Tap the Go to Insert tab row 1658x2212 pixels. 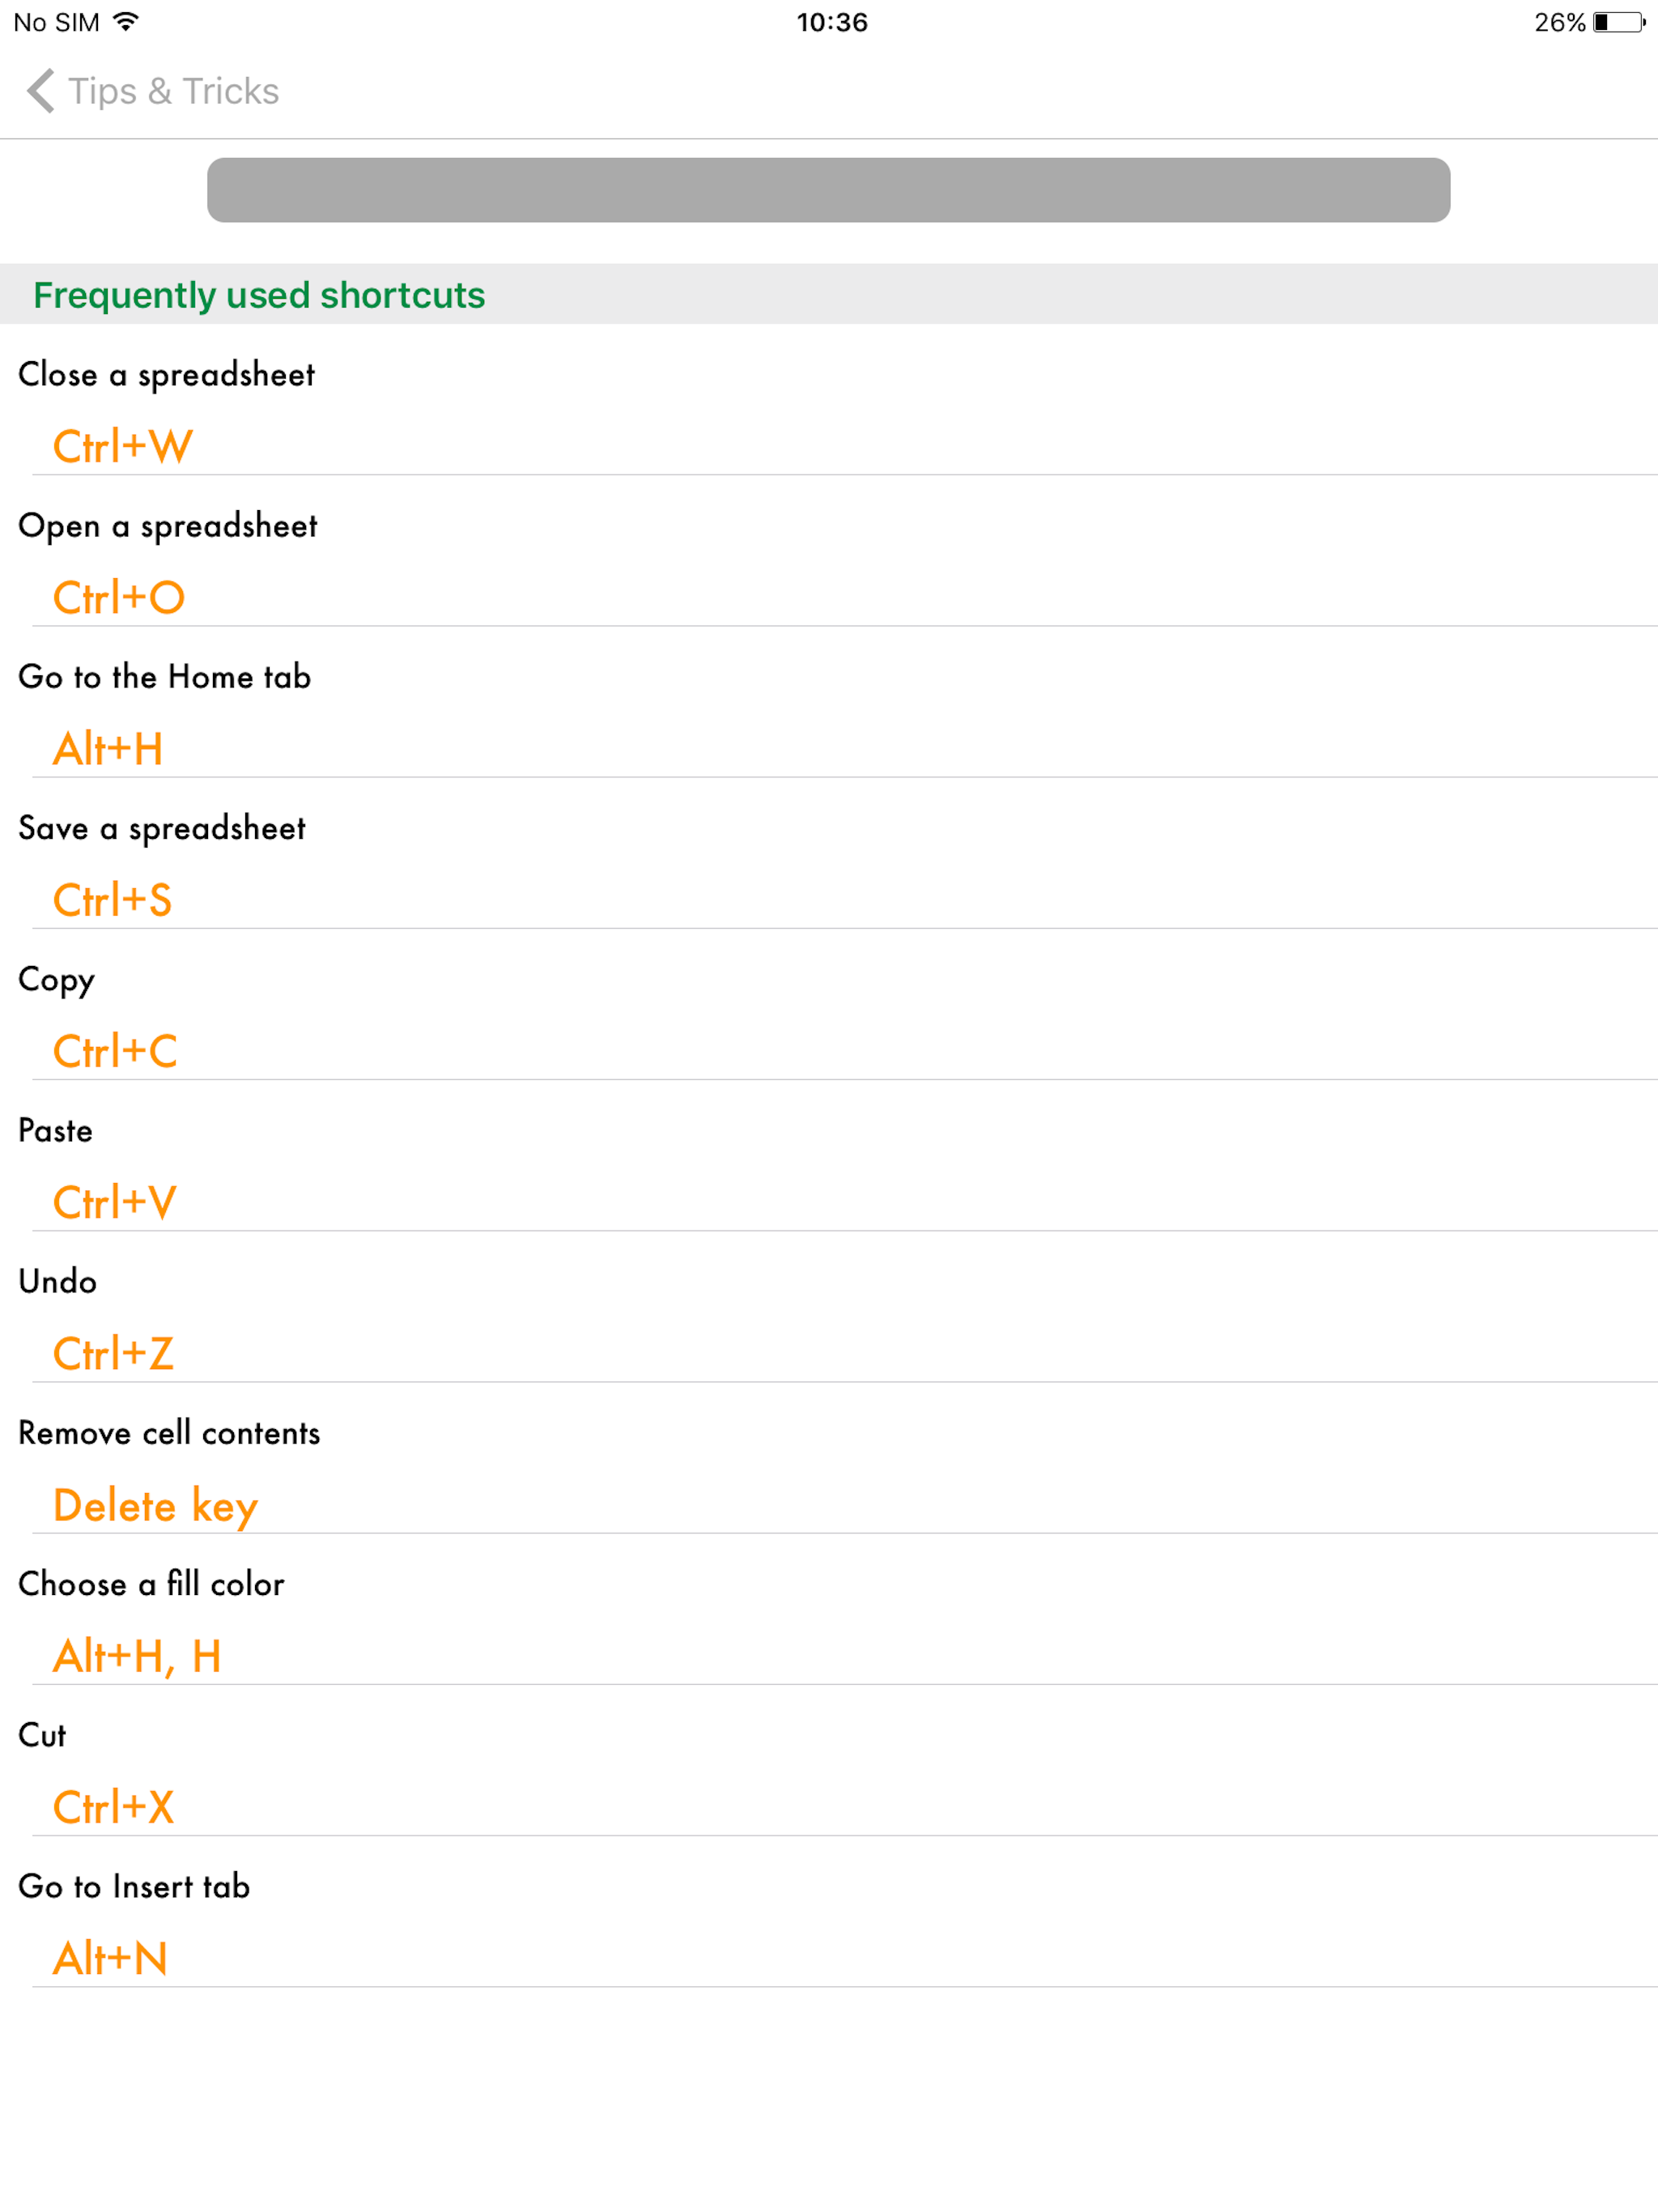[135, 1886]
